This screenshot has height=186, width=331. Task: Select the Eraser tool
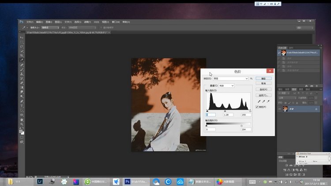22,83
